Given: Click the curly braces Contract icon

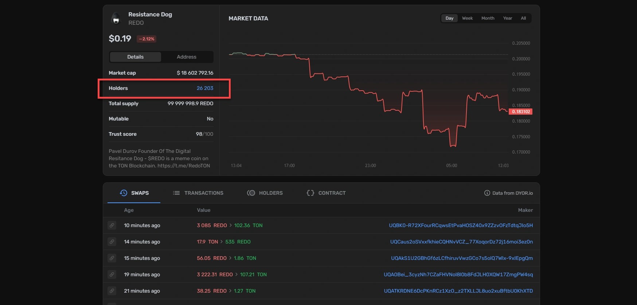Looking at the screenshot, I should [x=310, y=193].
